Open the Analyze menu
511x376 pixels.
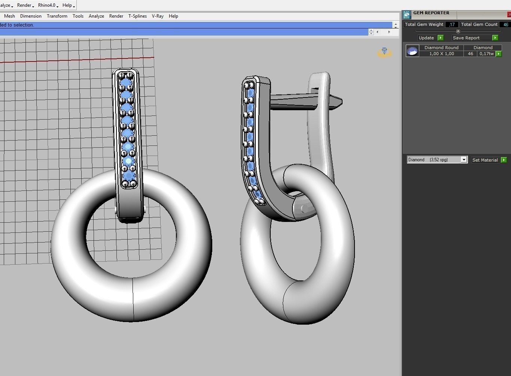click(x=96, y=16)
